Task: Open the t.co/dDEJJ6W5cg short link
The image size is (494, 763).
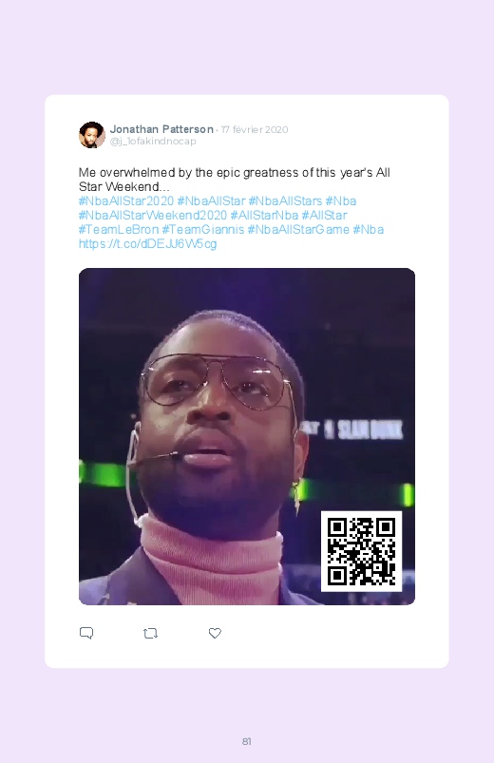Action: 147,243
